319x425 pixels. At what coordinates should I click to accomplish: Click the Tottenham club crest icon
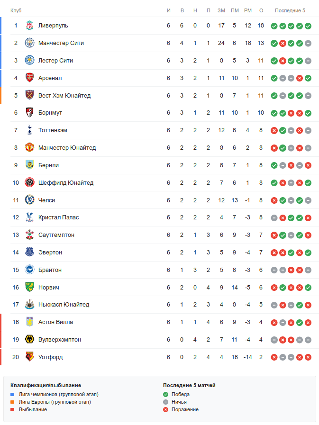pyautogui.click(x=29, y=130)
